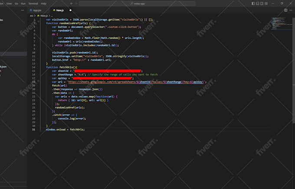Click the redacted apiKey value
295x189 pixels.
[x=102, y=78]
